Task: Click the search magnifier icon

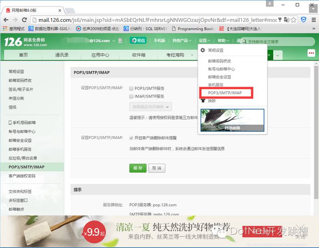Action: pyautogui.click(x=244, y=42)
